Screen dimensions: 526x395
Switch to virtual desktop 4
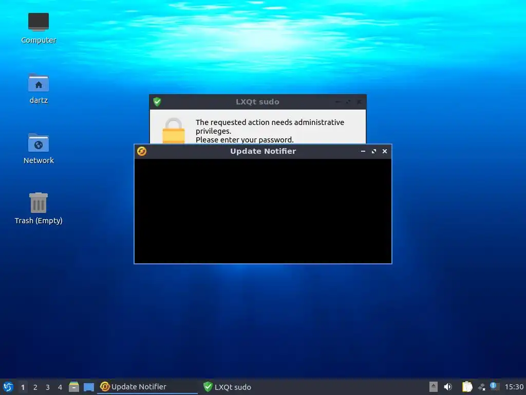pyautogui.click(x=60, y=387)
